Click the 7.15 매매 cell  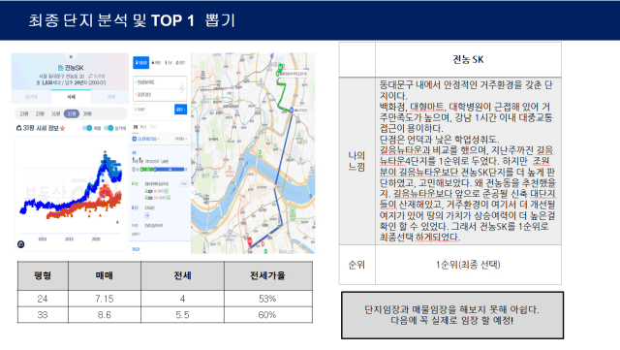105,299
